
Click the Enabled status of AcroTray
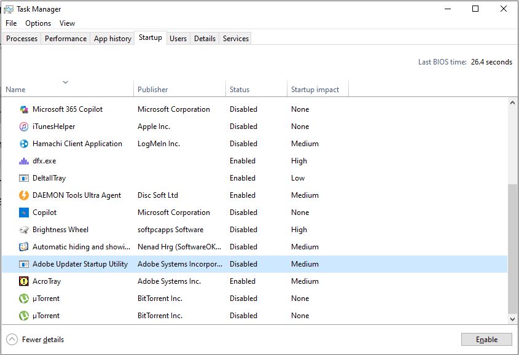click(242, 281)
